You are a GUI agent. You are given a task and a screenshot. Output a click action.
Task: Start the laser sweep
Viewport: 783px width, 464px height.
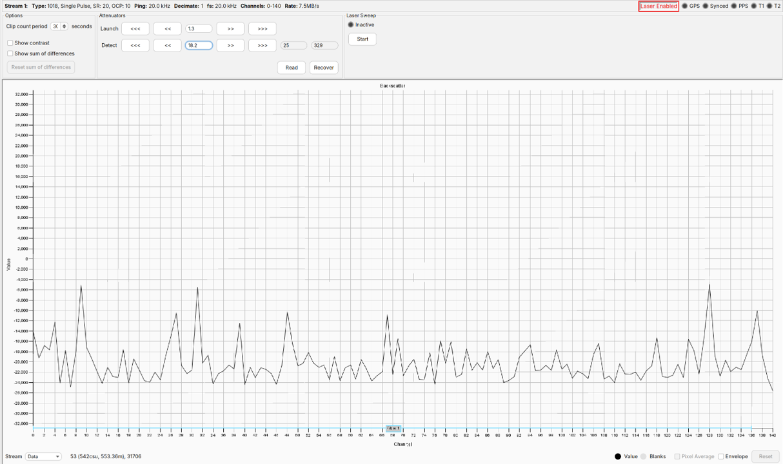[x=362, y=39]
